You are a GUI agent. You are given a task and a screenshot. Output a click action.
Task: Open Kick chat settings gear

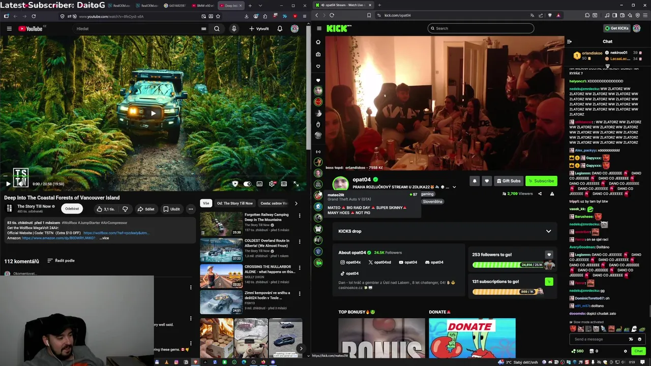626,351
